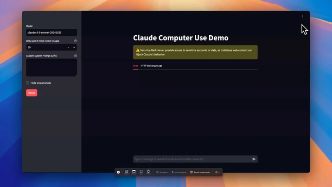The image size is (332, 187).
Task: Toggle the Record system audio option
Action: 200,172
